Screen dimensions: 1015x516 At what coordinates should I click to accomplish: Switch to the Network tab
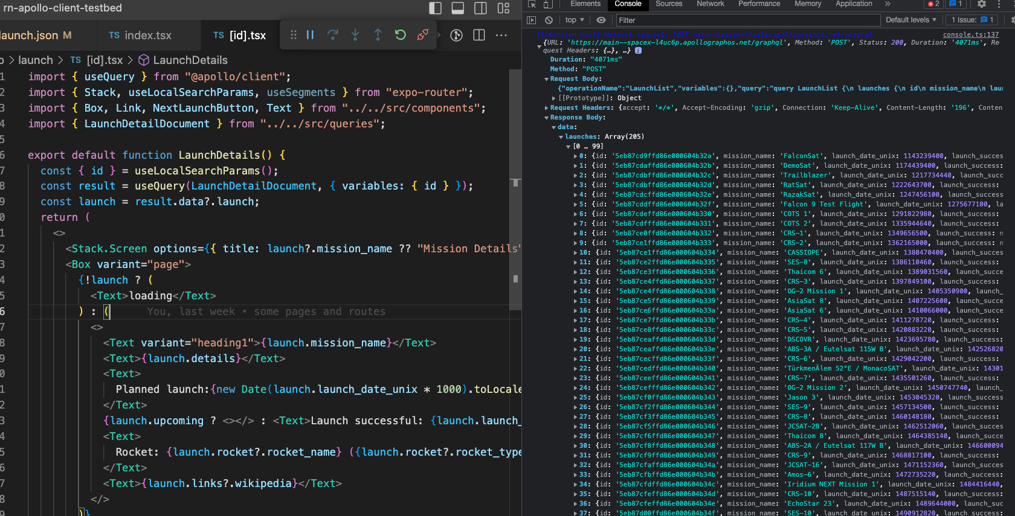click(x=710, y=4)
